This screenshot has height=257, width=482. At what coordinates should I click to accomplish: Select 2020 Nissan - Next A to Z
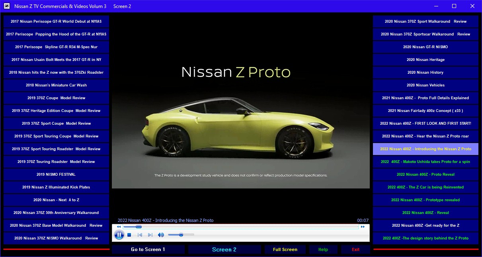[x=56, y=200]
